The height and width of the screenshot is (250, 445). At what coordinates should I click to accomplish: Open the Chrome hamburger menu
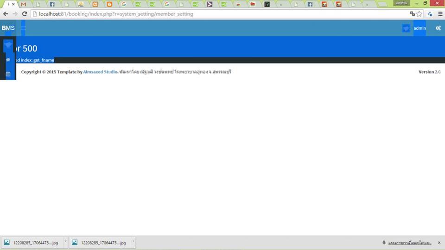(x=440, y=13)
